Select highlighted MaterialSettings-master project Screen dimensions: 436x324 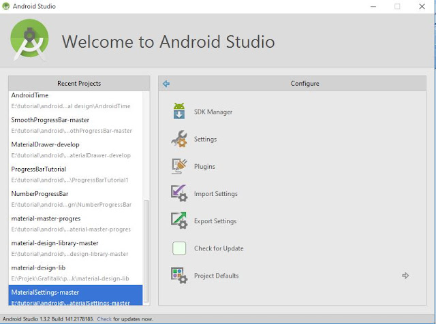coord(76,295)
